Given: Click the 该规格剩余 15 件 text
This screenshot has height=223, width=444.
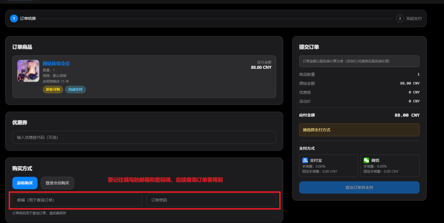Looking at the screenshot, I should point(56,81).
